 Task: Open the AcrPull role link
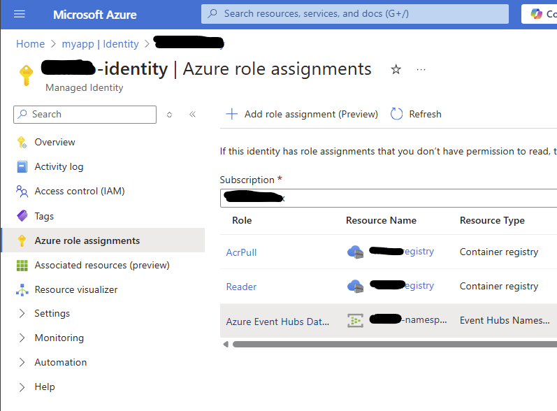241,252
